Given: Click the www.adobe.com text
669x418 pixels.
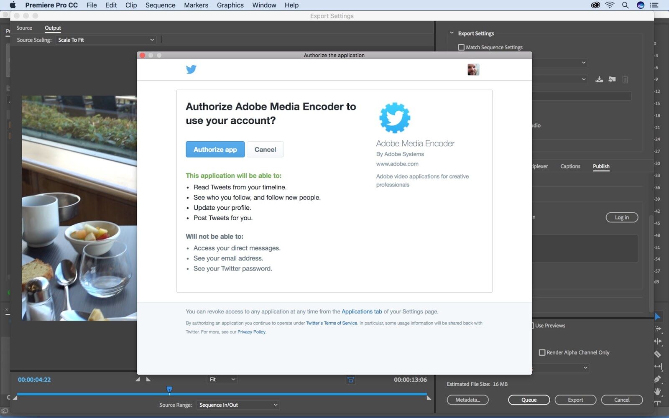Looking at the screenshot, I should [397, 164].
